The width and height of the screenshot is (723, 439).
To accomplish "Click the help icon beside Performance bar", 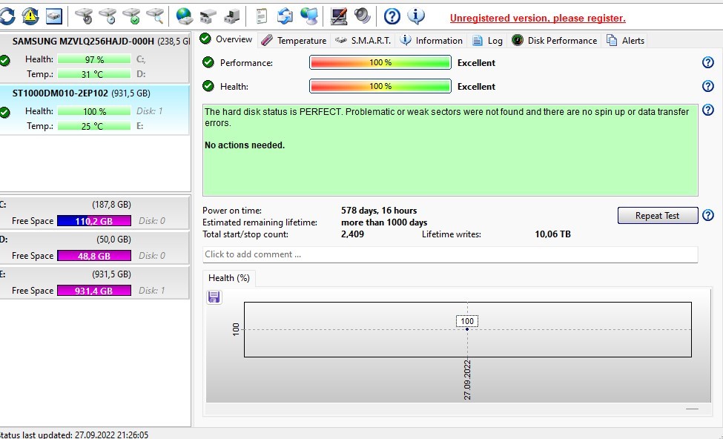I will [707, 63].
